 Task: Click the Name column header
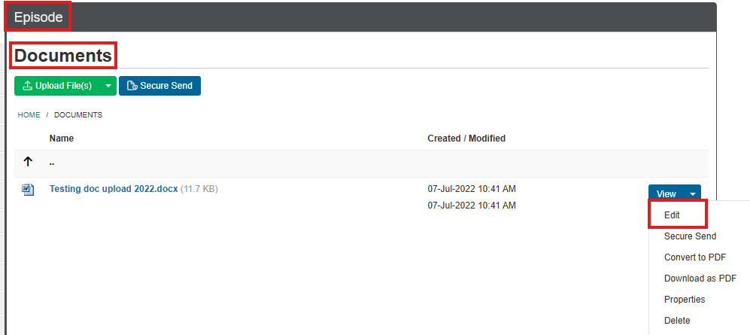point(62,139)
